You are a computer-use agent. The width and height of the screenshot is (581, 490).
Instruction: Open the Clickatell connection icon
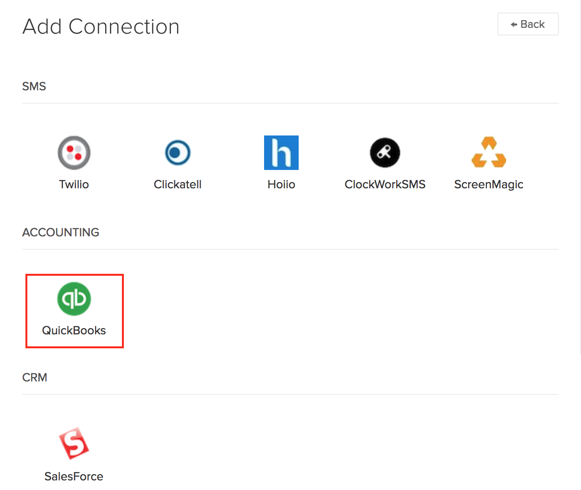click(x=177, y=152)
